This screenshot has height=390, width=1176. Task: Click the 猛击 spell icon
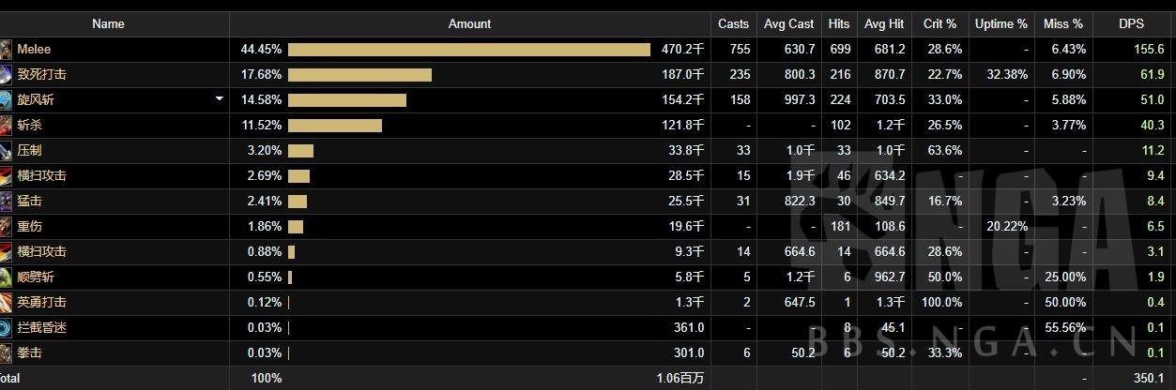click(6, 202)
